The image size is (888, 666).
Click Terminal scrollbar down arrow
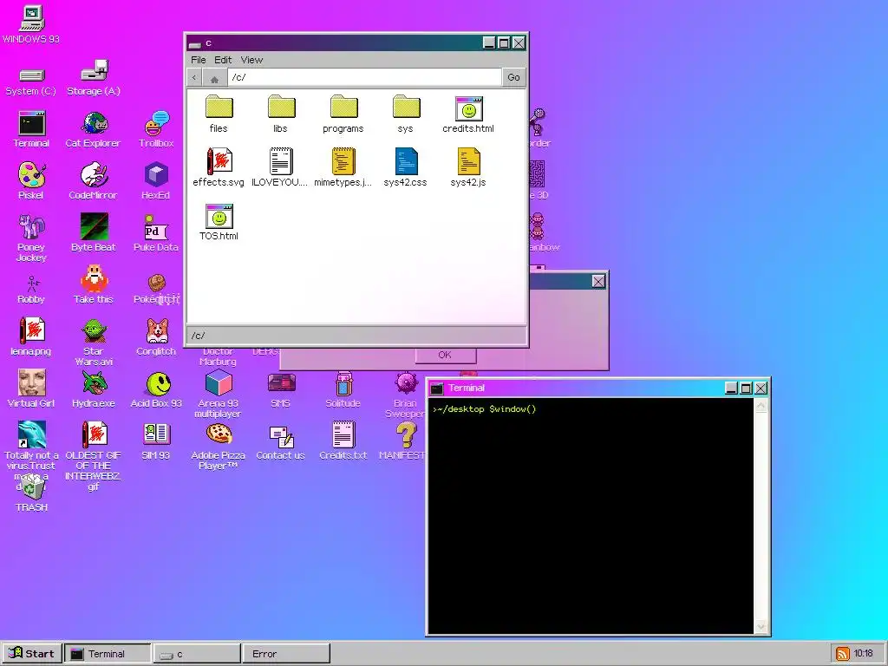pos(761,626)
